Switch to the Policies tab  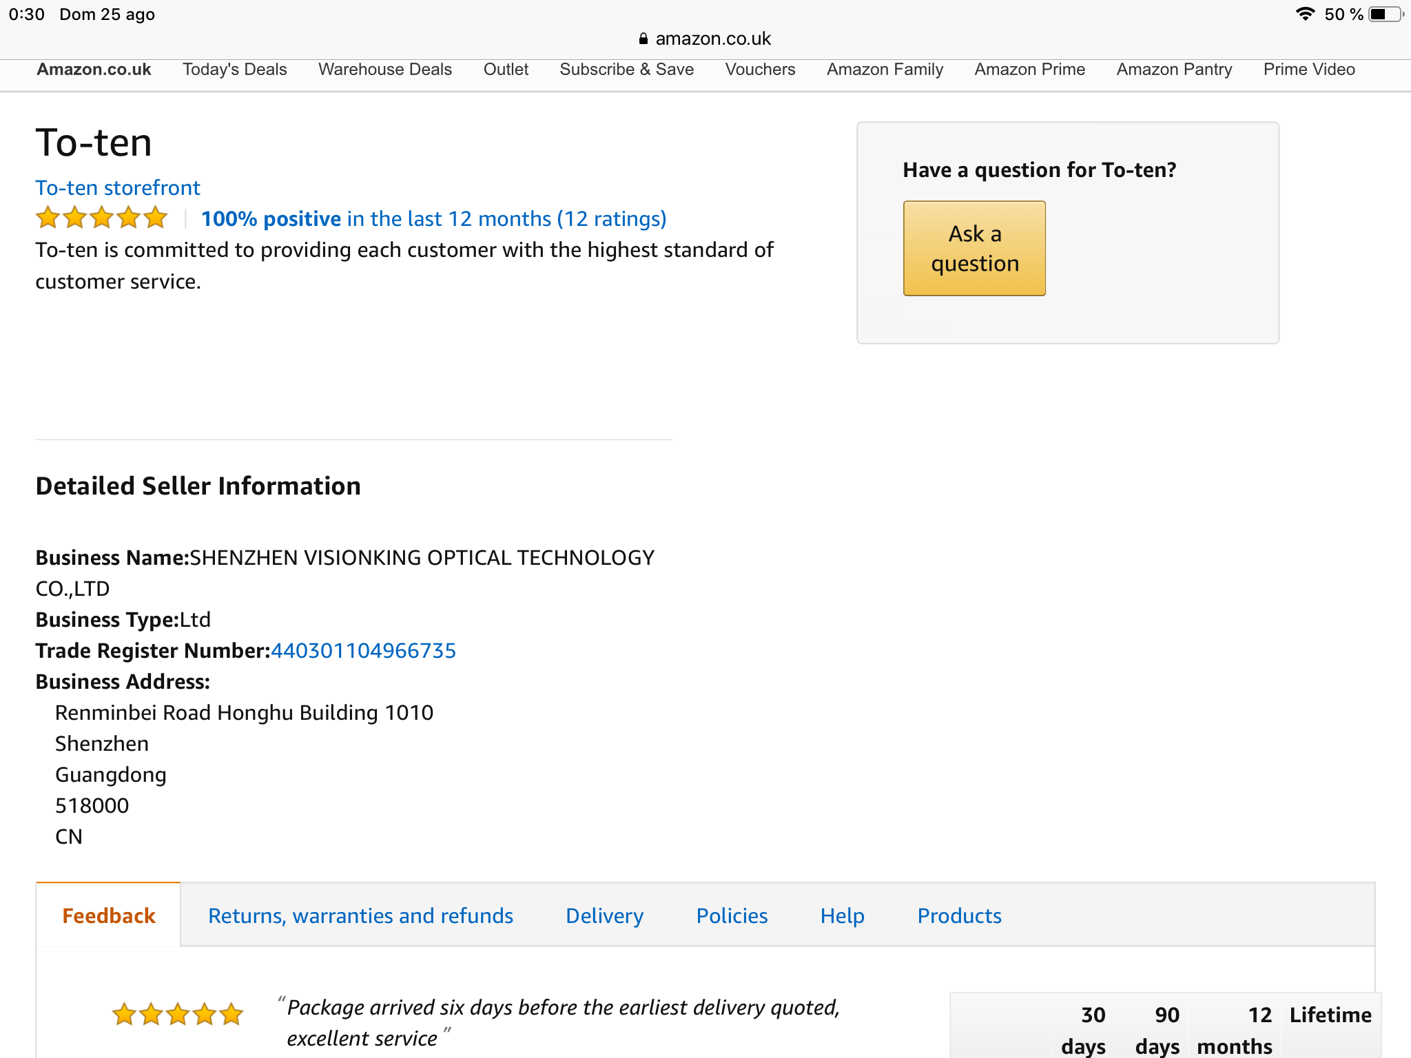tap(732, 915)
